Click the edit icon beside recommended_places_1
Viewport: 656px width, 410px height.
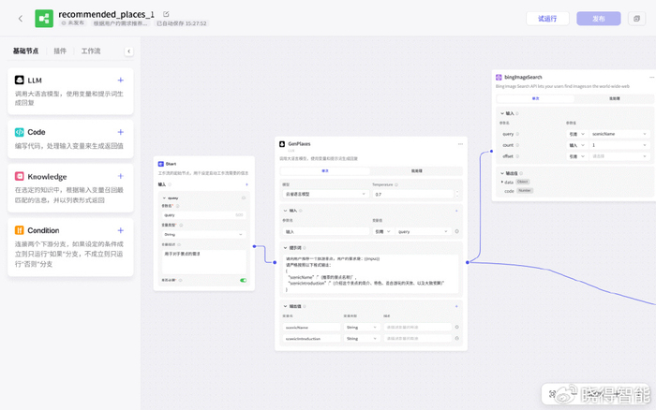pyautogui.click(x=166, y=14)
